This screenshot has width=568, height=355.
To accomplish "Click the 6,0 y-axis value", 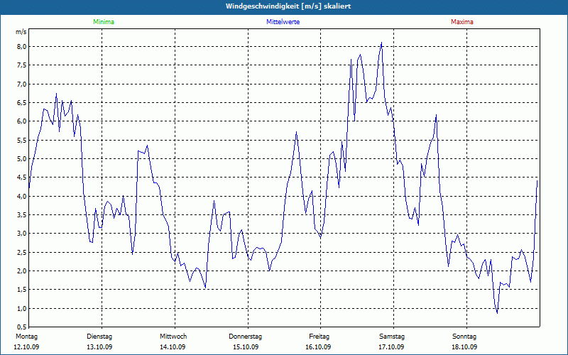I will tap(21, 121).
